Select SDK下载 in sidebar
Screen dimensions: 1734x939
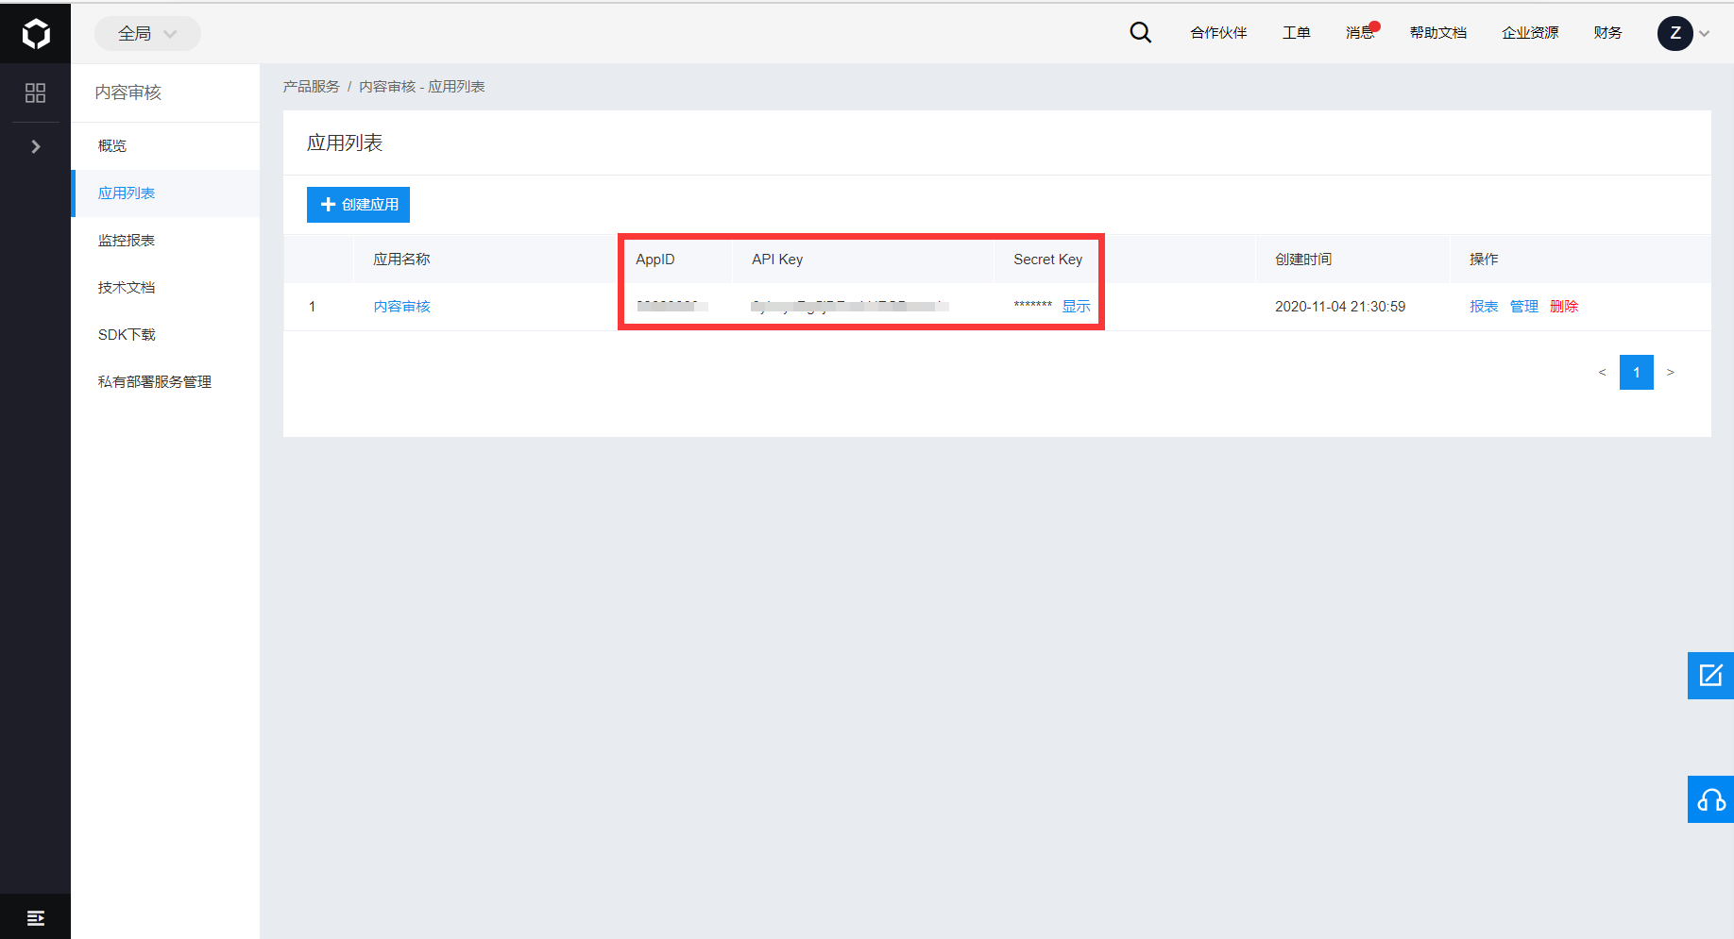(x=165, y=335)
